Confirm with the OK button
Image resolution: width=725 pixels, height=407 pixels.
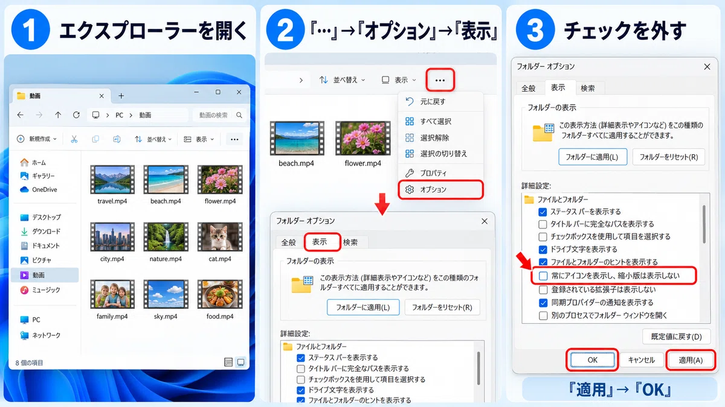click(x=592, y=360)
